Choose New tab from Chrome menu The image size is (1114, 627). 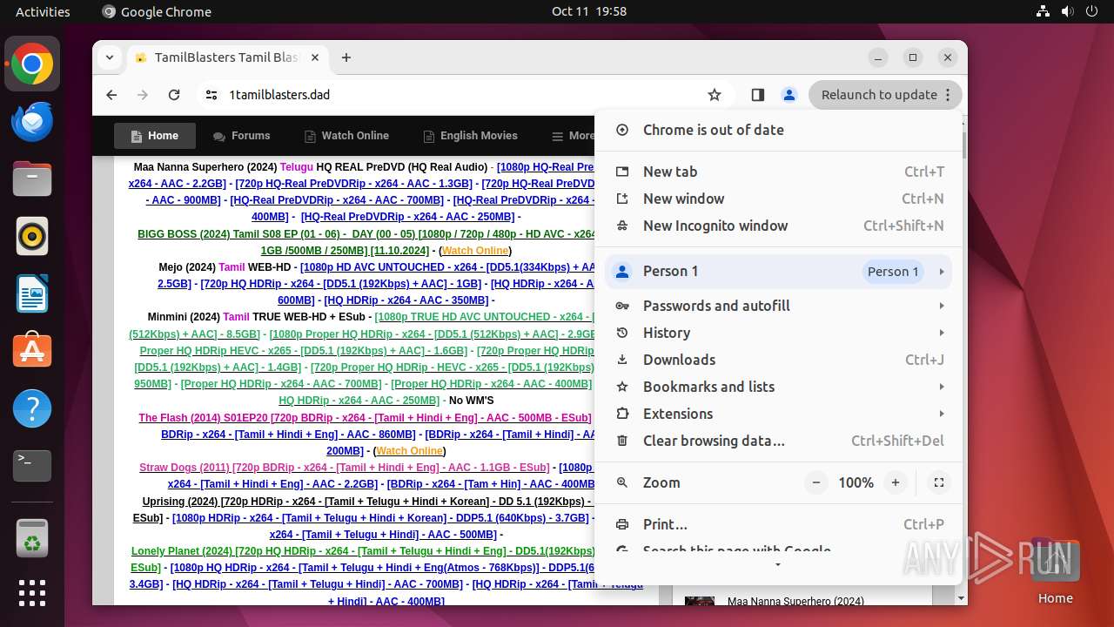pos(778,172)
